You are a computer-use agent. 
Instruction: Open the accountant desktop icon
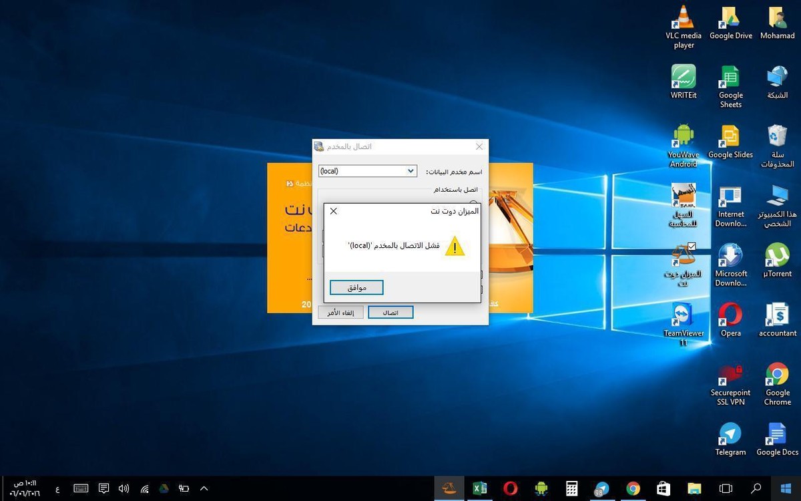tap(777, 320)
